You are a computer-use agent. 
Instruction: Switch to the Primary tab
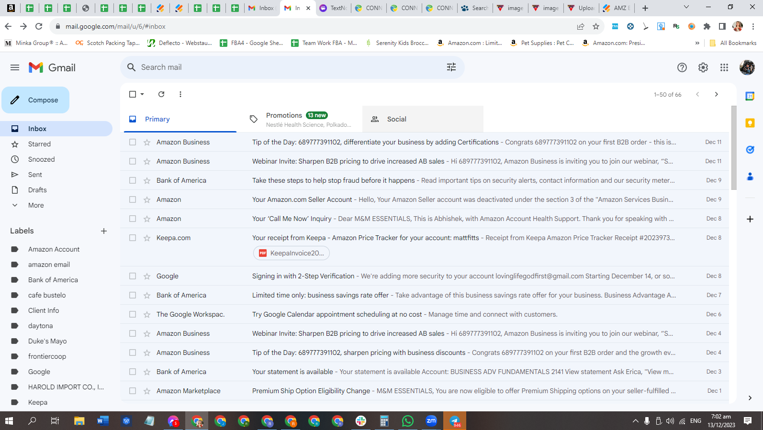click(180, 119)
